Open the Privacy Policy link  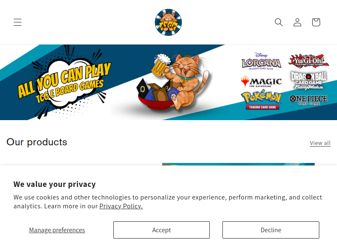coord(121,206)
